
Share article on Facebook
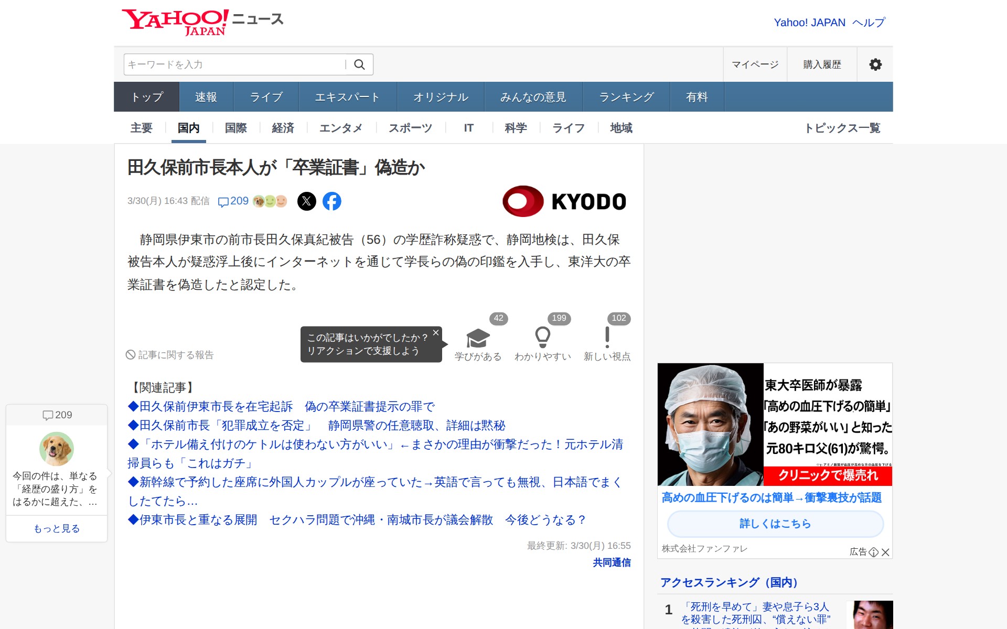pyautogui.click(x=331, y=201)
